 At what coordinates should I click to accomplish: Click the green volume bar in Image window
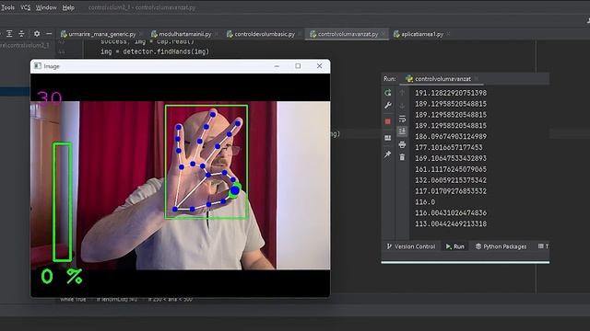(x=62, y=202)
